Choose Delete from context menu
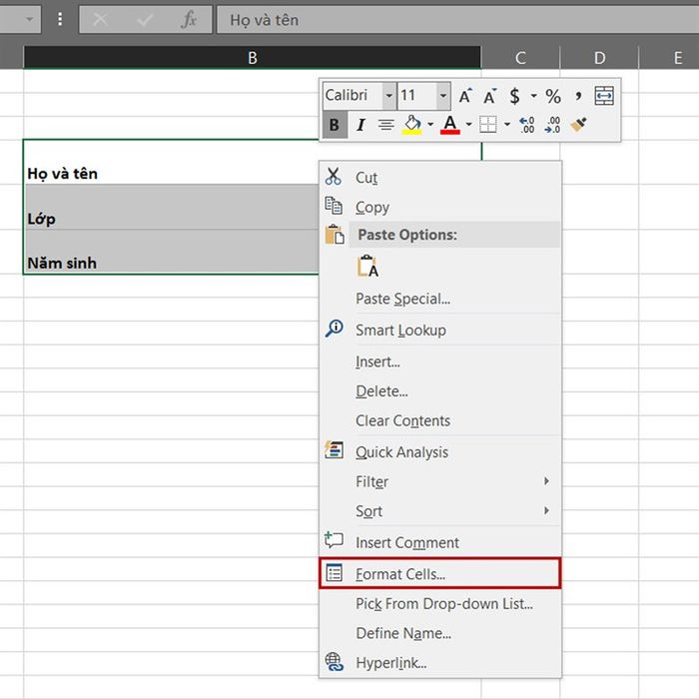Screen dimensions: 699x699 click(x=440, y=391)
